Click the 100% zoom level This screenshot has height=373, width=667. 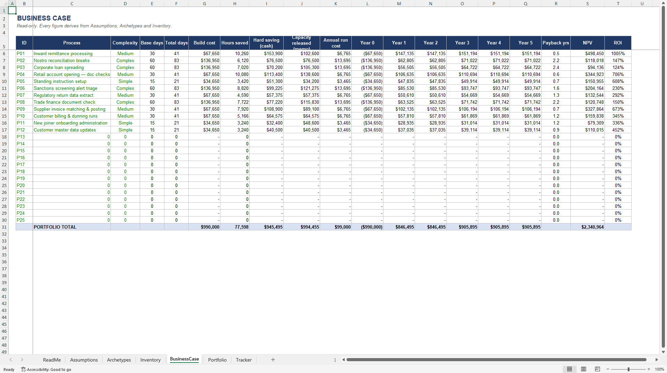659,369
